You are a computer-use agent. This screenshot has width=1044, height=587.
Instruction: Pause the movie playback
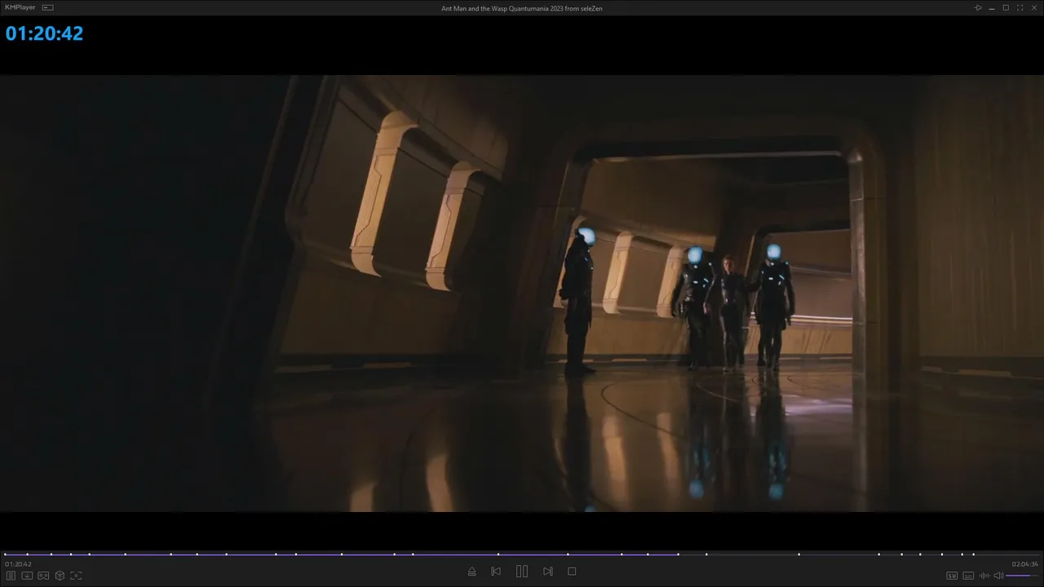tap(522, 572)
